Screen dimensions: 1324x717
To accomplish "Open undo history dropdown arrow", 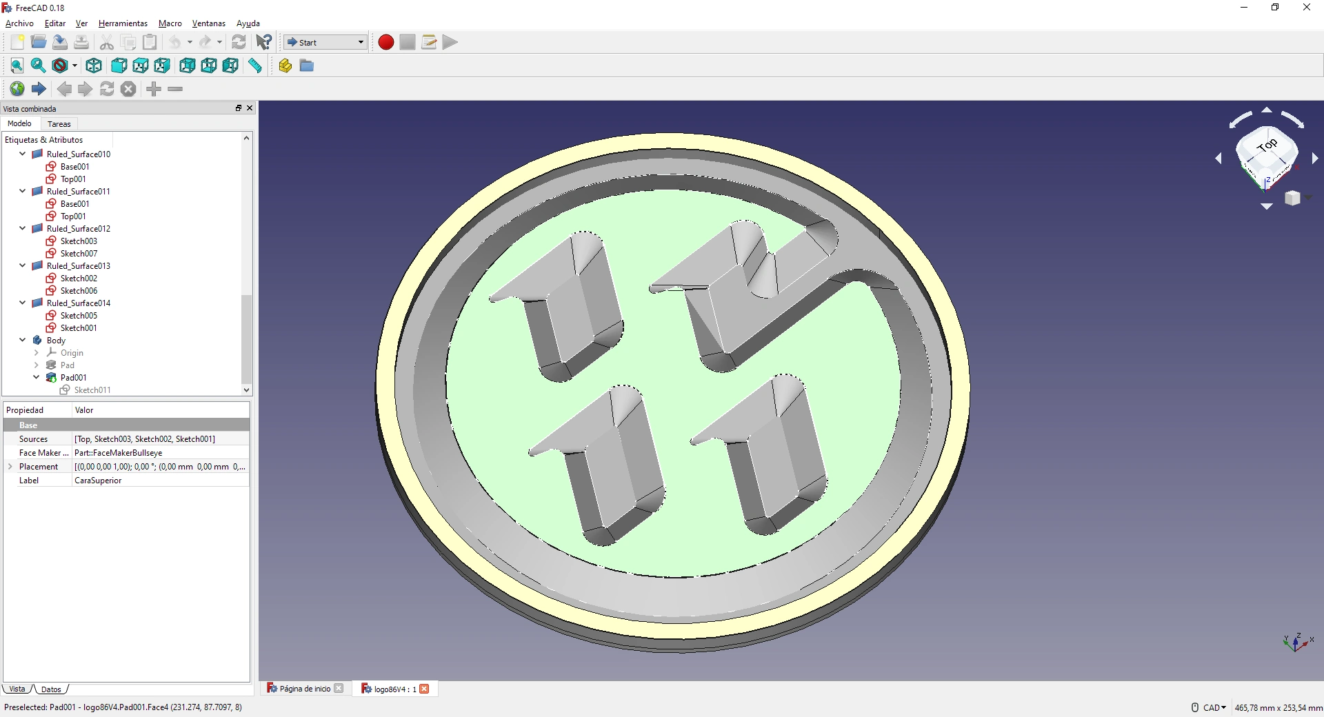I will [190, 42].
